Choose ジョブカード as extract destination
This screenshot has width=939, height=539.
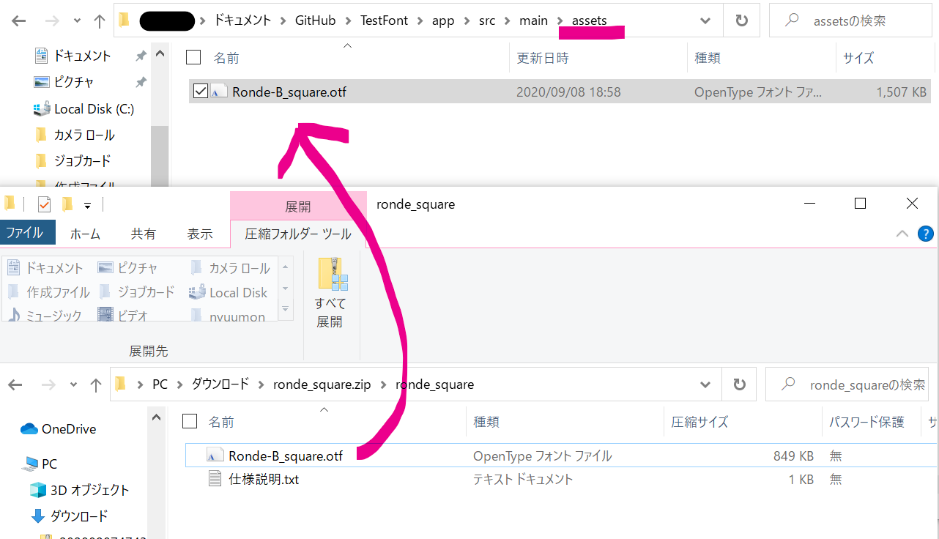136,292
